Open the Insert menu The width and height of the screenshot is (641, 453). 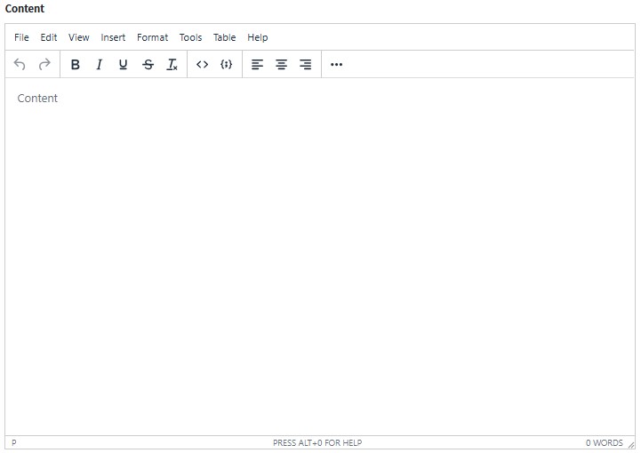[113, 37]
